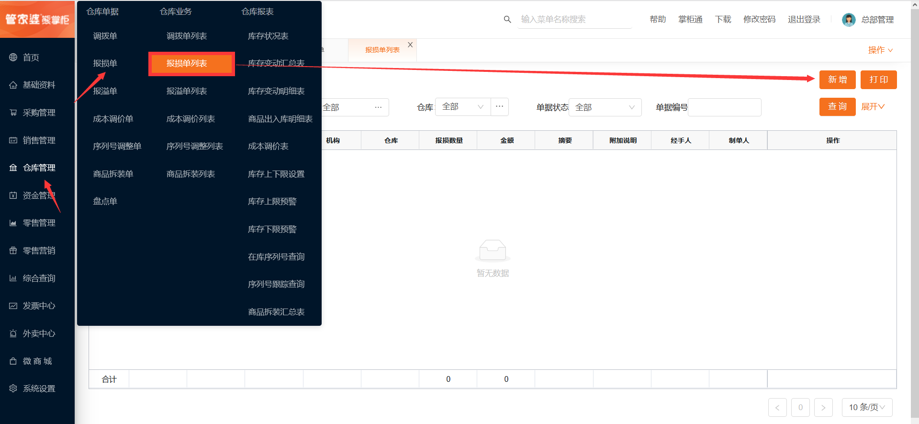Focus the menu name search box
This screenshot has height=424, width=919.
[x=574, y=19]
